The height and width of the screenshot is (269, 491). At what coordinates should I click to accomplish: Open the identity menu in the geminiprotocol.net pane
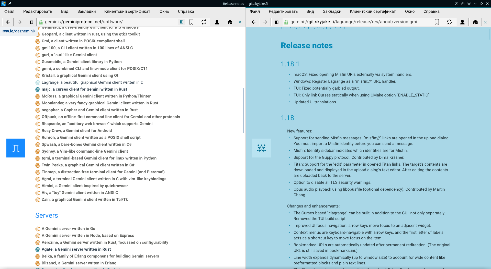click(x=217, y=22)
